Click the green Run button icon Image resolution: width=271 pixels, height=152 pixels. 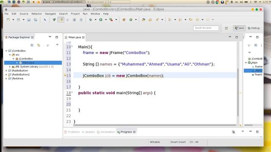101,20
